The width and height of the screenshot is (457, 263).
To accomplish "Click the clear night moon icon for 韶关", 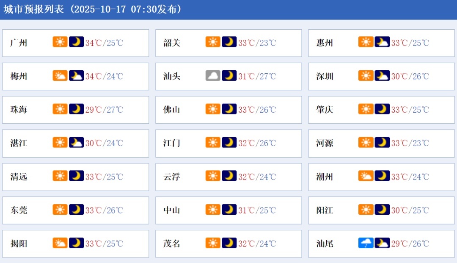I will click(x=229, y=42).
